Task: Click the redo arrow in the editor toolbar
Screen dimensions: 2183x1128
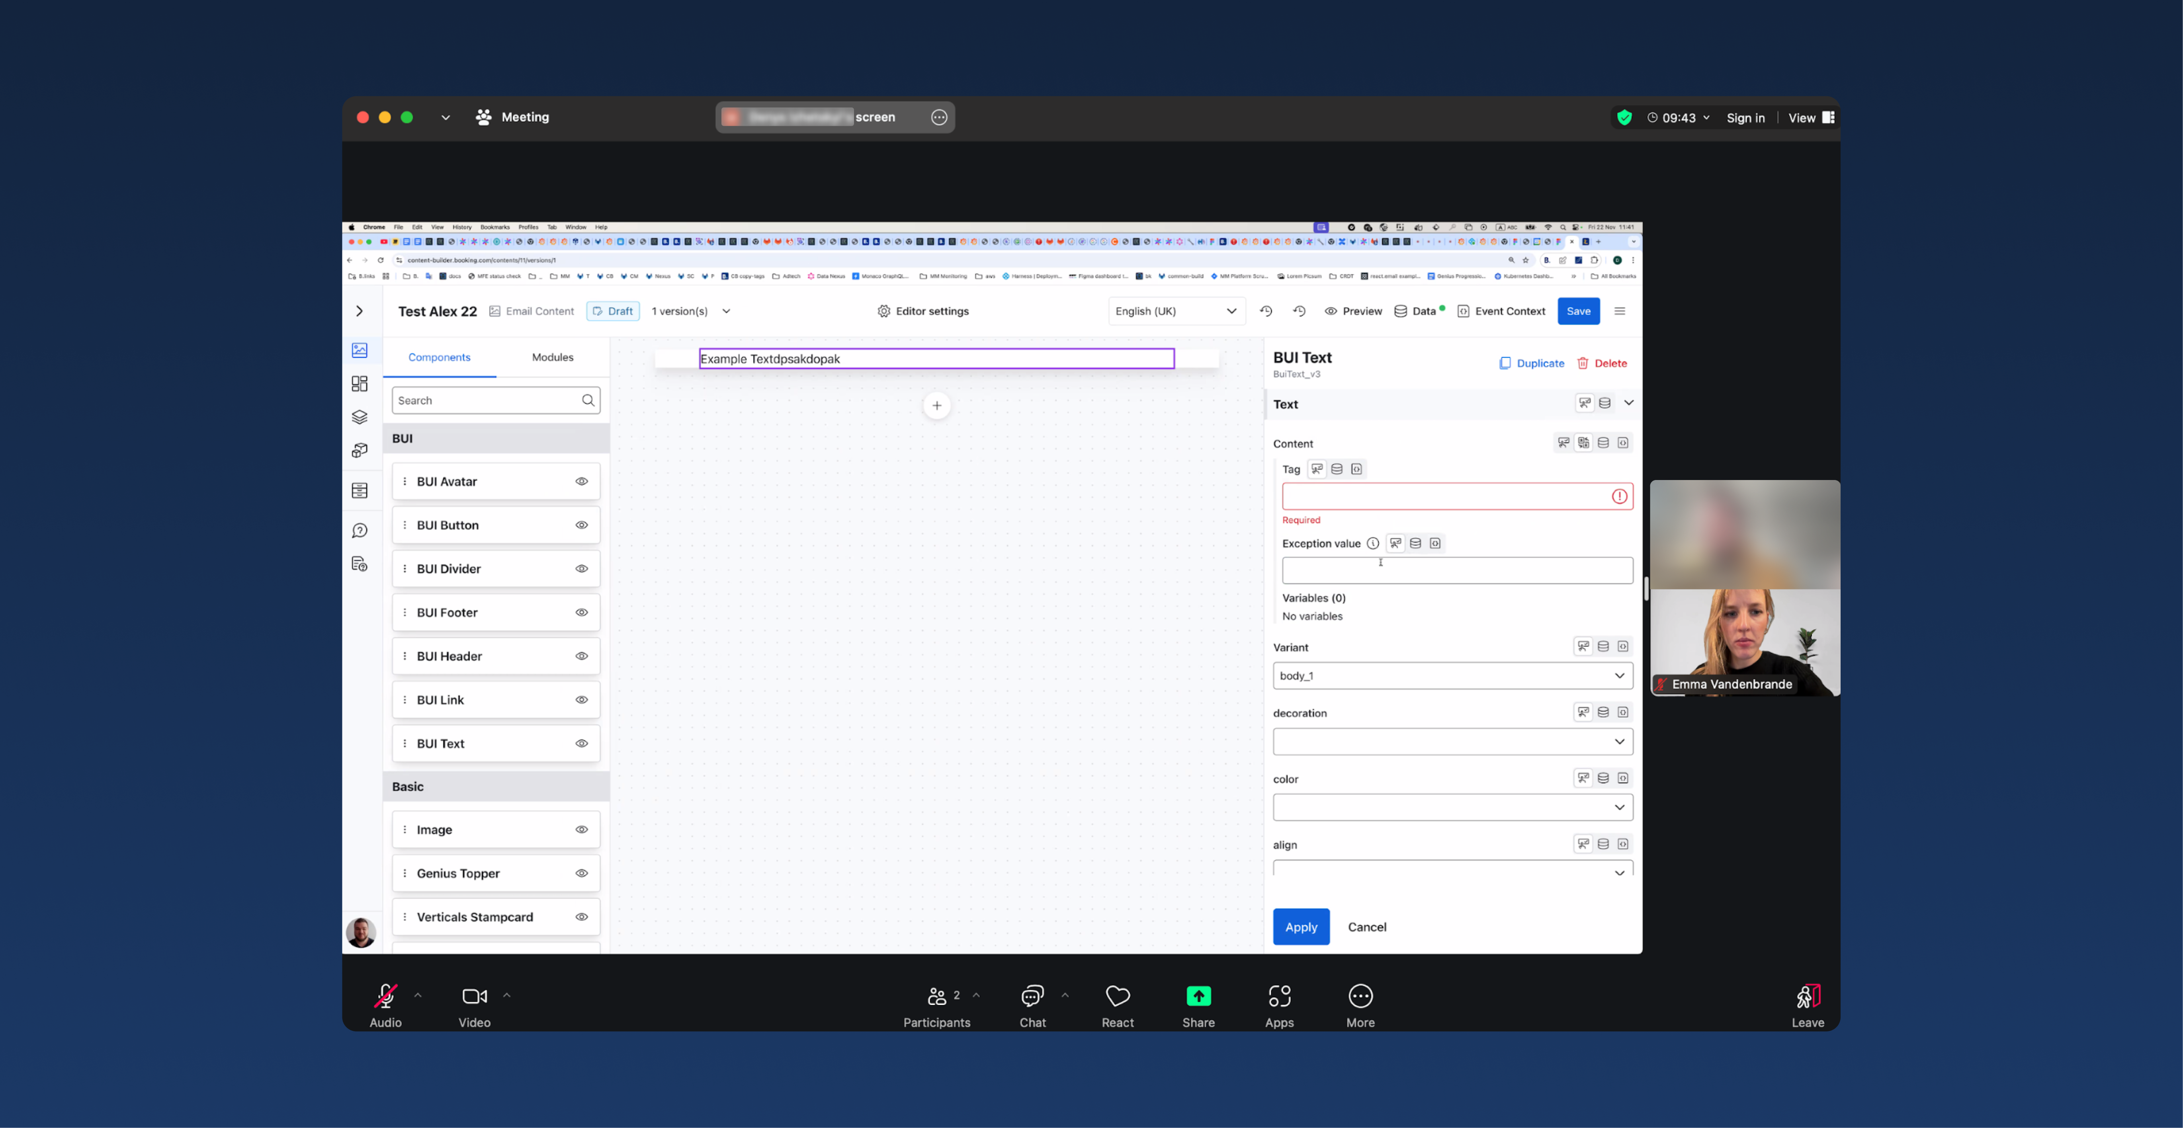Action: (1299, 311)
